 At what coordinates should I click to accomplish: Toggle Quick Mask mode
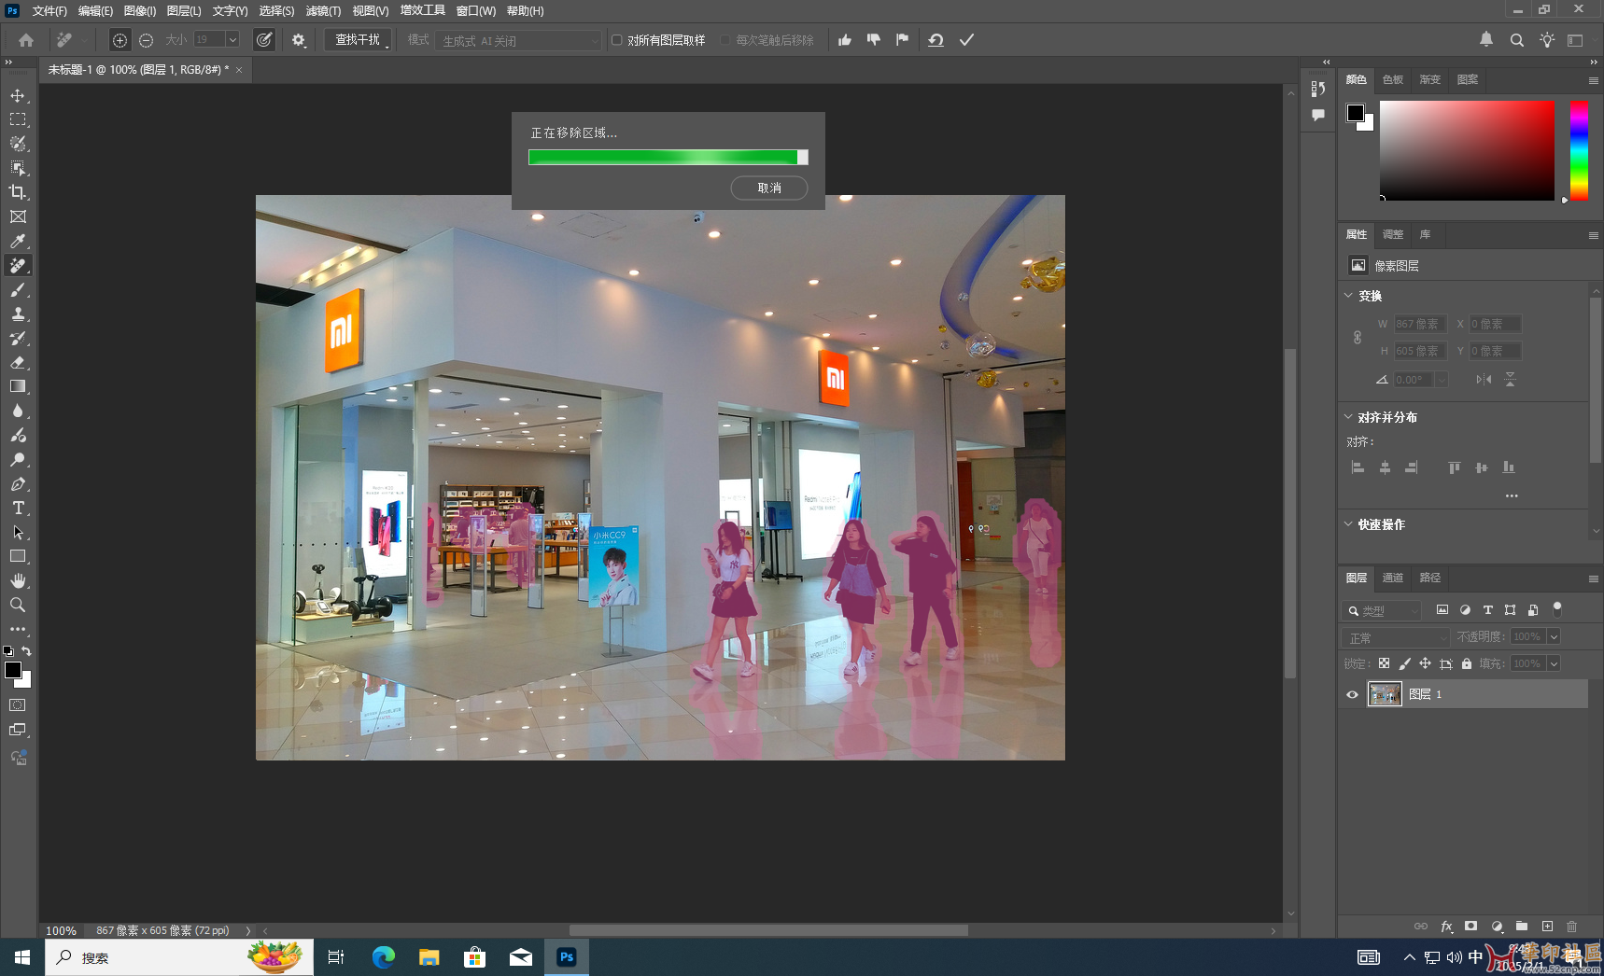18,705
